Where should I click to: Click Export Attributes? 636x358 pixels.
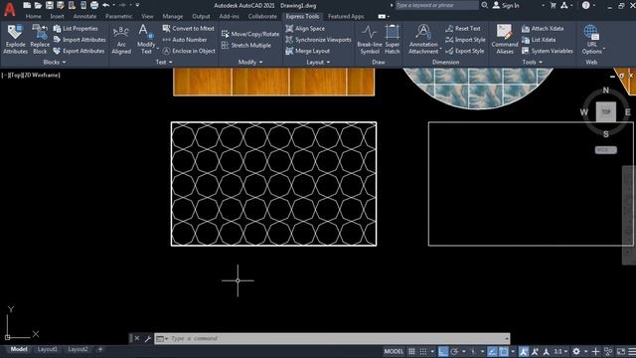click(x=79, y=51)
